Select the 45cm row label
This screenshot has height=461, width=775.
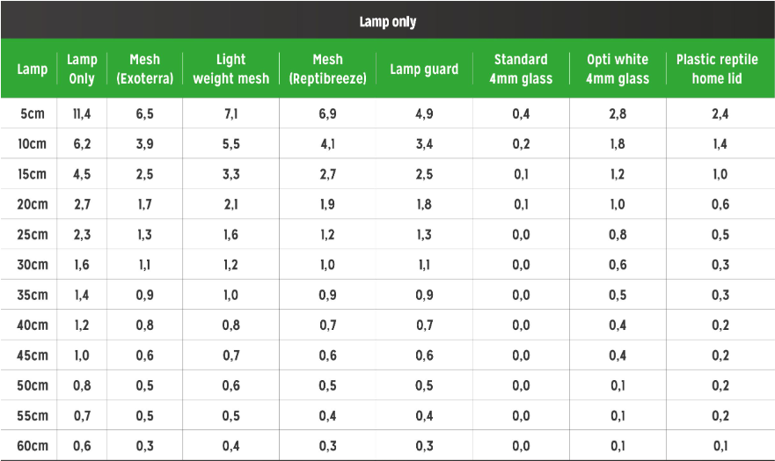33,355
